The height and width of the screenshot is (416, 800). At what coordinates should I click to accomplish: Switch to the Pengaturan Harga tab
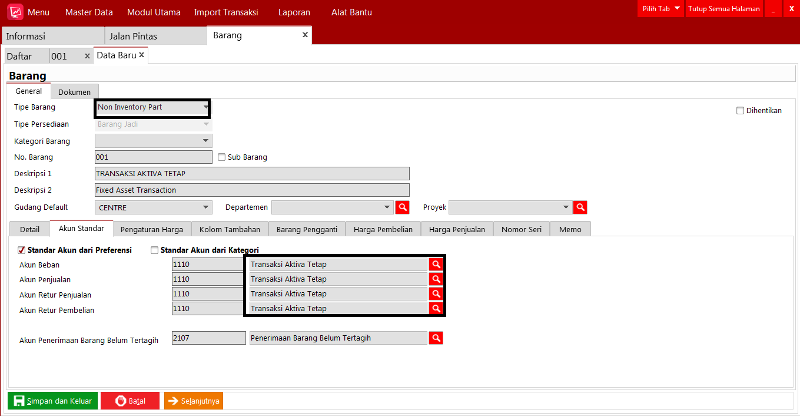[152, 229]
